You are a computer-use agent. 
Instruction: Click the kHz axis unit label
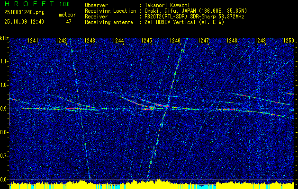5,38
